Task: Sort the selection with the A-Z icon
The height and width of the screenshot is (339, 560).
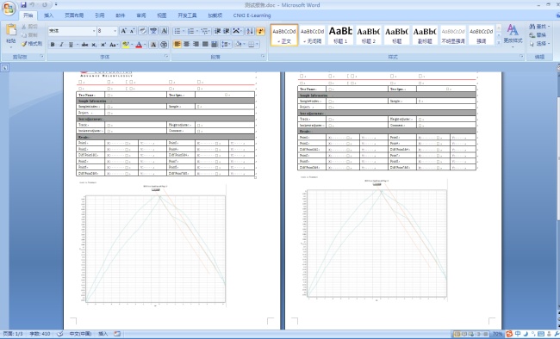Action: [x=250, y=31]
